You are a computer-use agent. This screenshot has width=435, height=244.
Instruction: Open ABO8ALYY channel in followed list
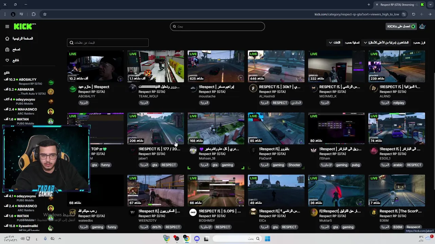click(x=29, y=82)
